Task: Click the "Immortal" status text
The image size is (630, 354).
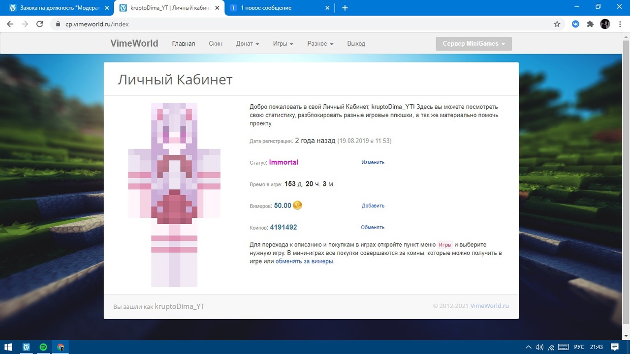Action: click(x=283, y=162)
